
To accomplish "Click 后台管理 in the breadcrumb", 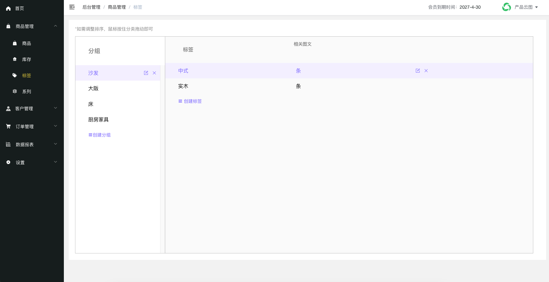I will pos(91,7).
